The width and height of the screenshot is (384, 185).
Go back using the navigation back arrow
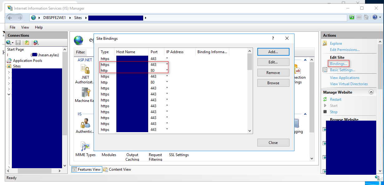coord(10,18)
